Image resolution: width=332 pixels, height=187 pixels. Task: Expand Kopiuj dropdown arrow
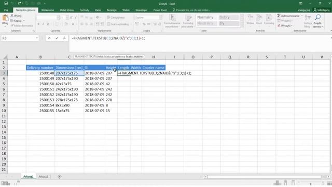click(x=24, y=21)
